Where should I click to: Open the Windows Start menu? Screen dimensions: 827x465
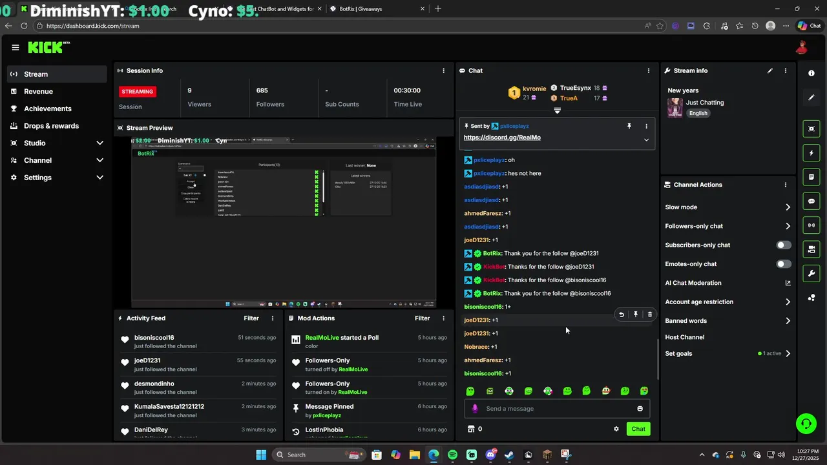[261, 455]
